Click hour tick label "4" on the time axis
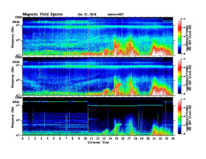 point(48,138)
